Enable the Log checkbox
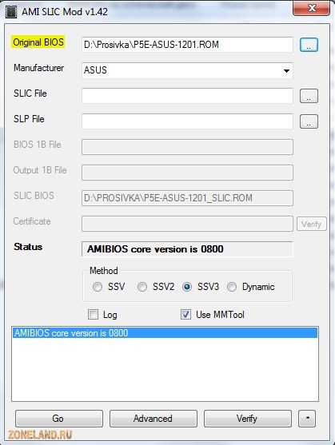335x445 pixels. point(93,315)
